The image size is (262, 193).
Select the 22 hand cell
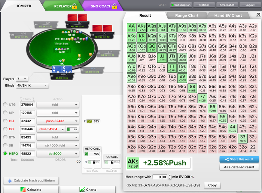click(x=253, y=149)
